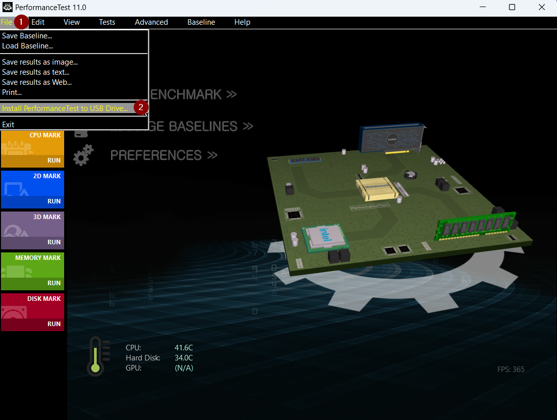Click the thermometer temperature icon
The width and height of the screenshot is (557, 420).
tap(98, 356)
